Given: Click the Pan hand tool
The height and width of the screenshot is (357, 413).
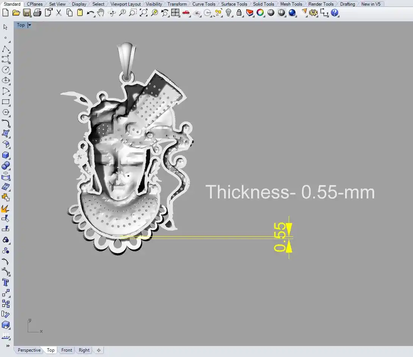Looking at the screenshot, I should (x=101, y=13).
